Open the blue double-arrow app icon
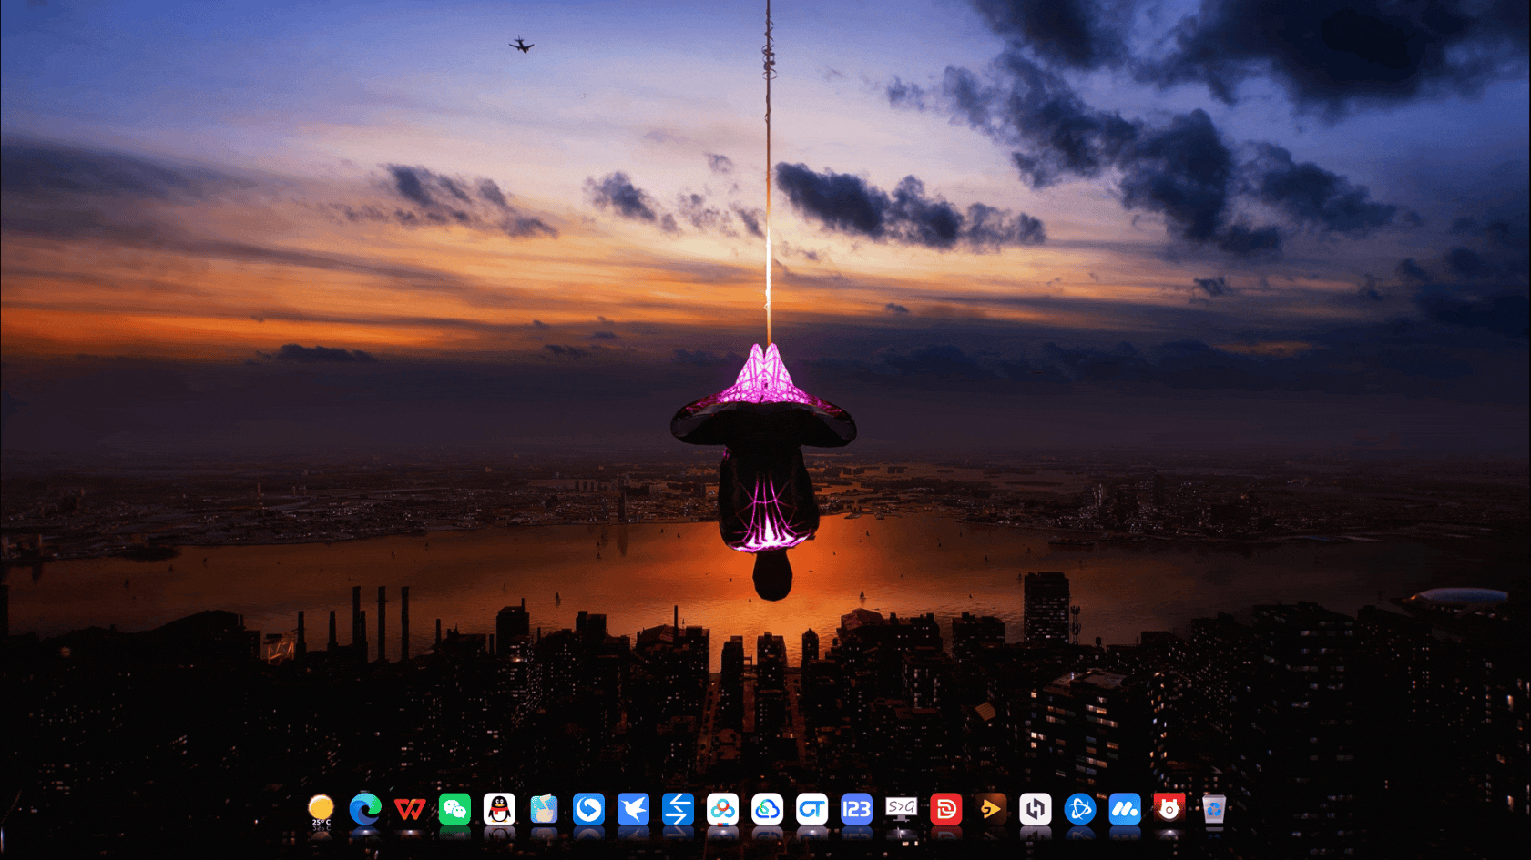The height and width of the screenshot is (860, 1531). 678,809
